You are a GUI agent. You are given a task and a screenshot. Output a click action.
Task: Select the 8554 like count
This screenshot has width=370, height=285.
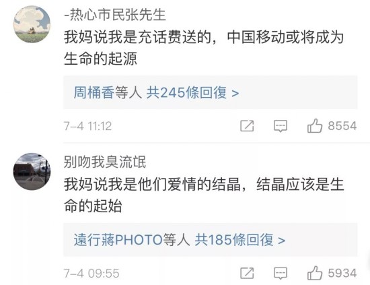click(x=342, y=126)
